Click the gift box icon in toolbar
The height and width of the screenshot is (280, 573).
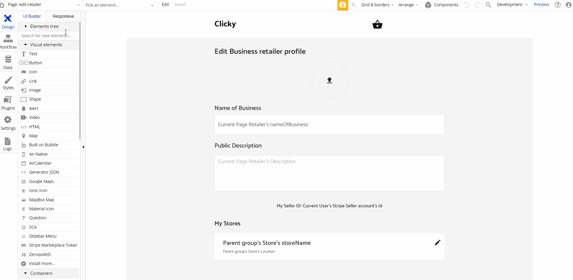tap(343, 5)
